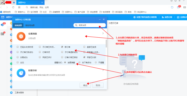
Task: Collapse the 交易消息 chevron
Action: (x=103, y=33)
